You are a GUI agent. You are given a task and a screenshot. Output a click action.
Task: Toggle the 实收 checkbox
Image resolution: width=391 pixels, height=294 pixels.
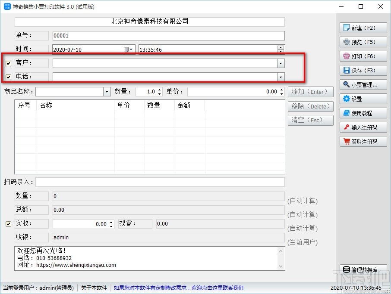pyautogui.click(x=9, y=224)
